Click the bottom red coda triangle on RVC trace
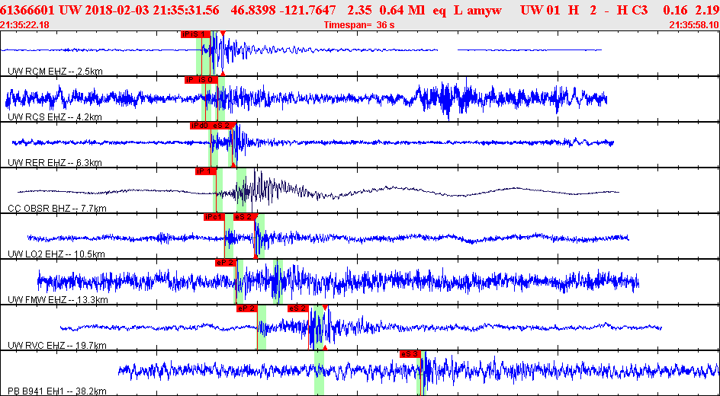 pyautogui.click(x=325, y=348)
